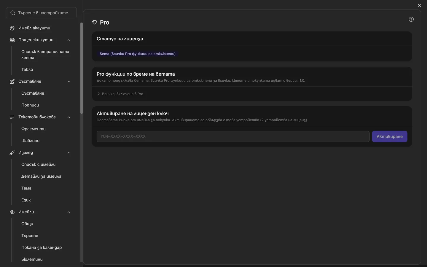Click the compose pencil icon beside Съставяне
Screen dimensions: 427x267
click(x=12, y=82)
